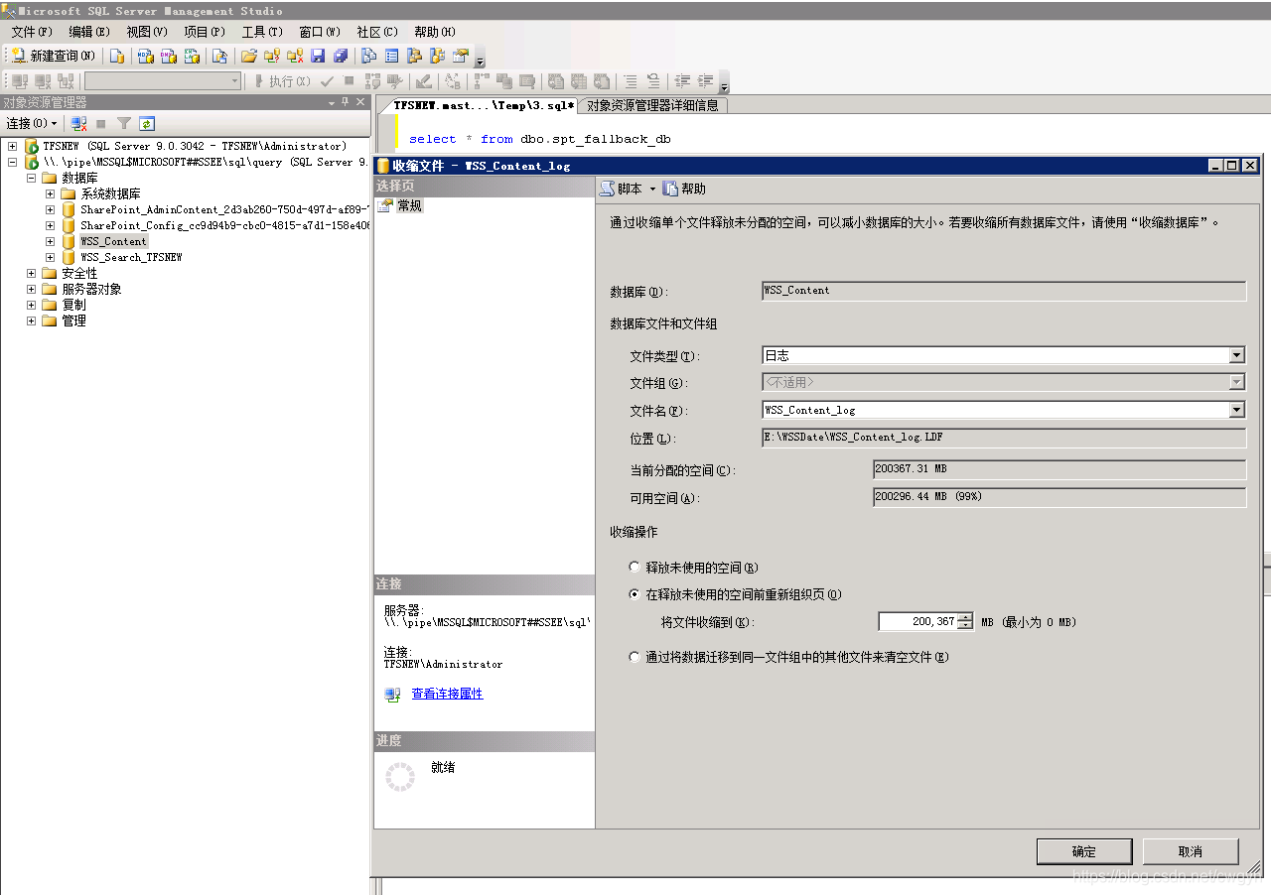Image resolution: width=1271 pixels, height=895 pixels.
Task: Click the Save floppy disk icon
Action: point(318,57)
